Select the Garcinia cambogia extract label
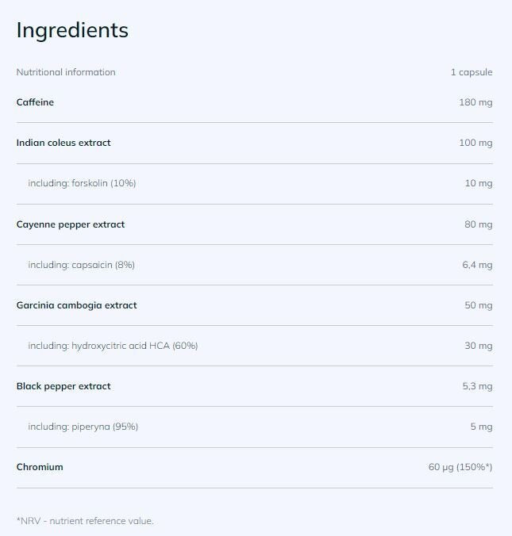Screen dimensions: 512x536 [x=76, y=305]
